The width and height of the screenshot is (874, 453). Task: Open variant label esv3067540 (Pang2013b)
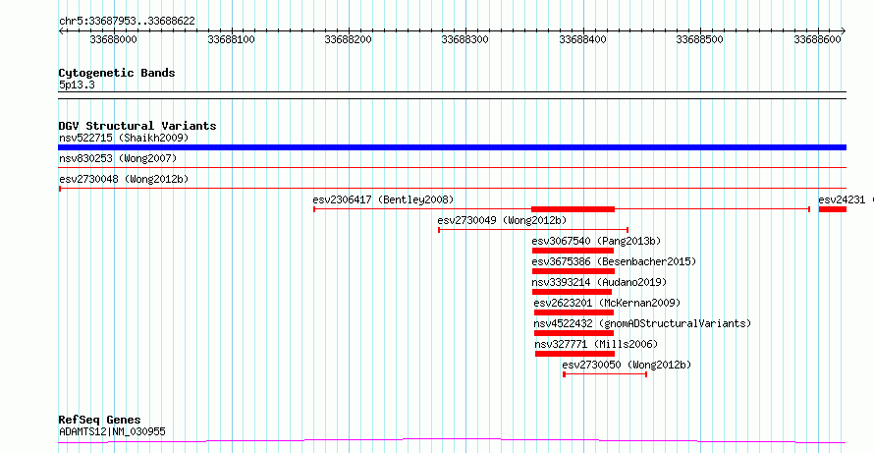tap(596, 241)
